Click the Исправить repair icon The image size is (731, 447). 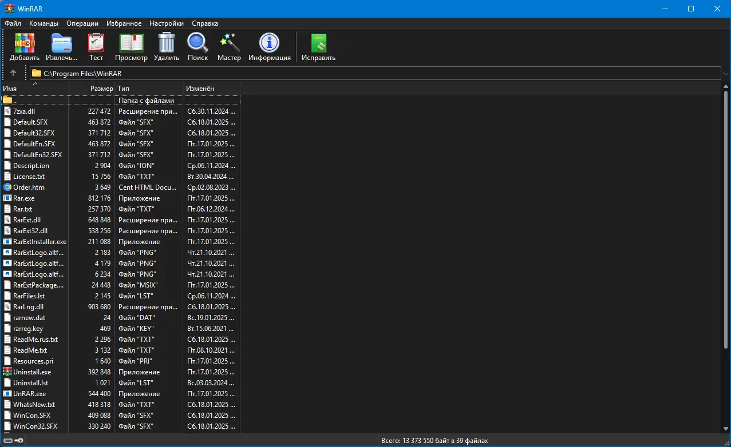tap(318, 47)
